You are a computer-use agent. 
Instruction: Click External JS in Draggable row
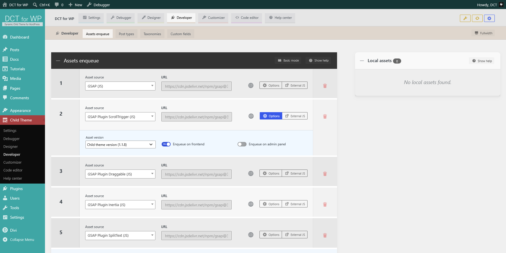pyautogui.click(x=295, y=173)
